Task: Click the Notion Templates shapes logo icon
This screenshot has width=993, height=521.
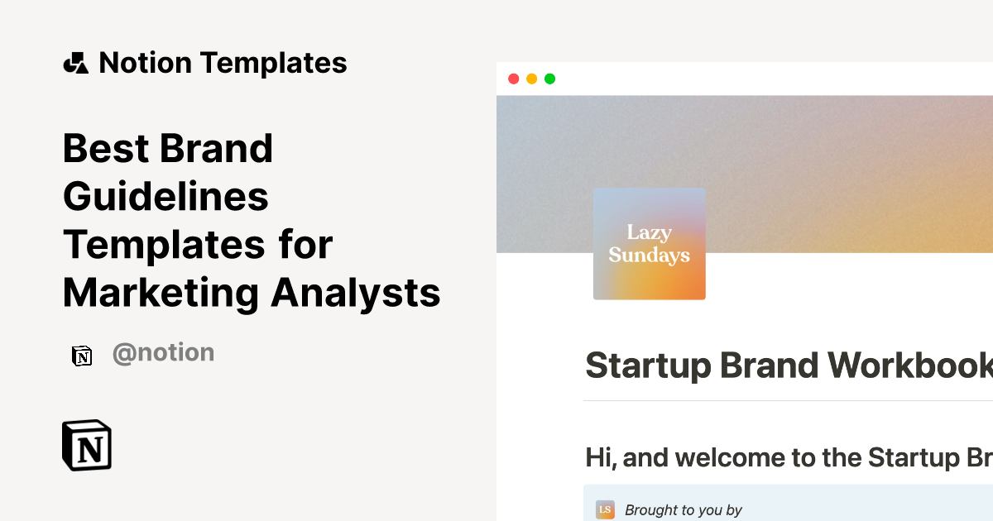Action: (76, 61)
